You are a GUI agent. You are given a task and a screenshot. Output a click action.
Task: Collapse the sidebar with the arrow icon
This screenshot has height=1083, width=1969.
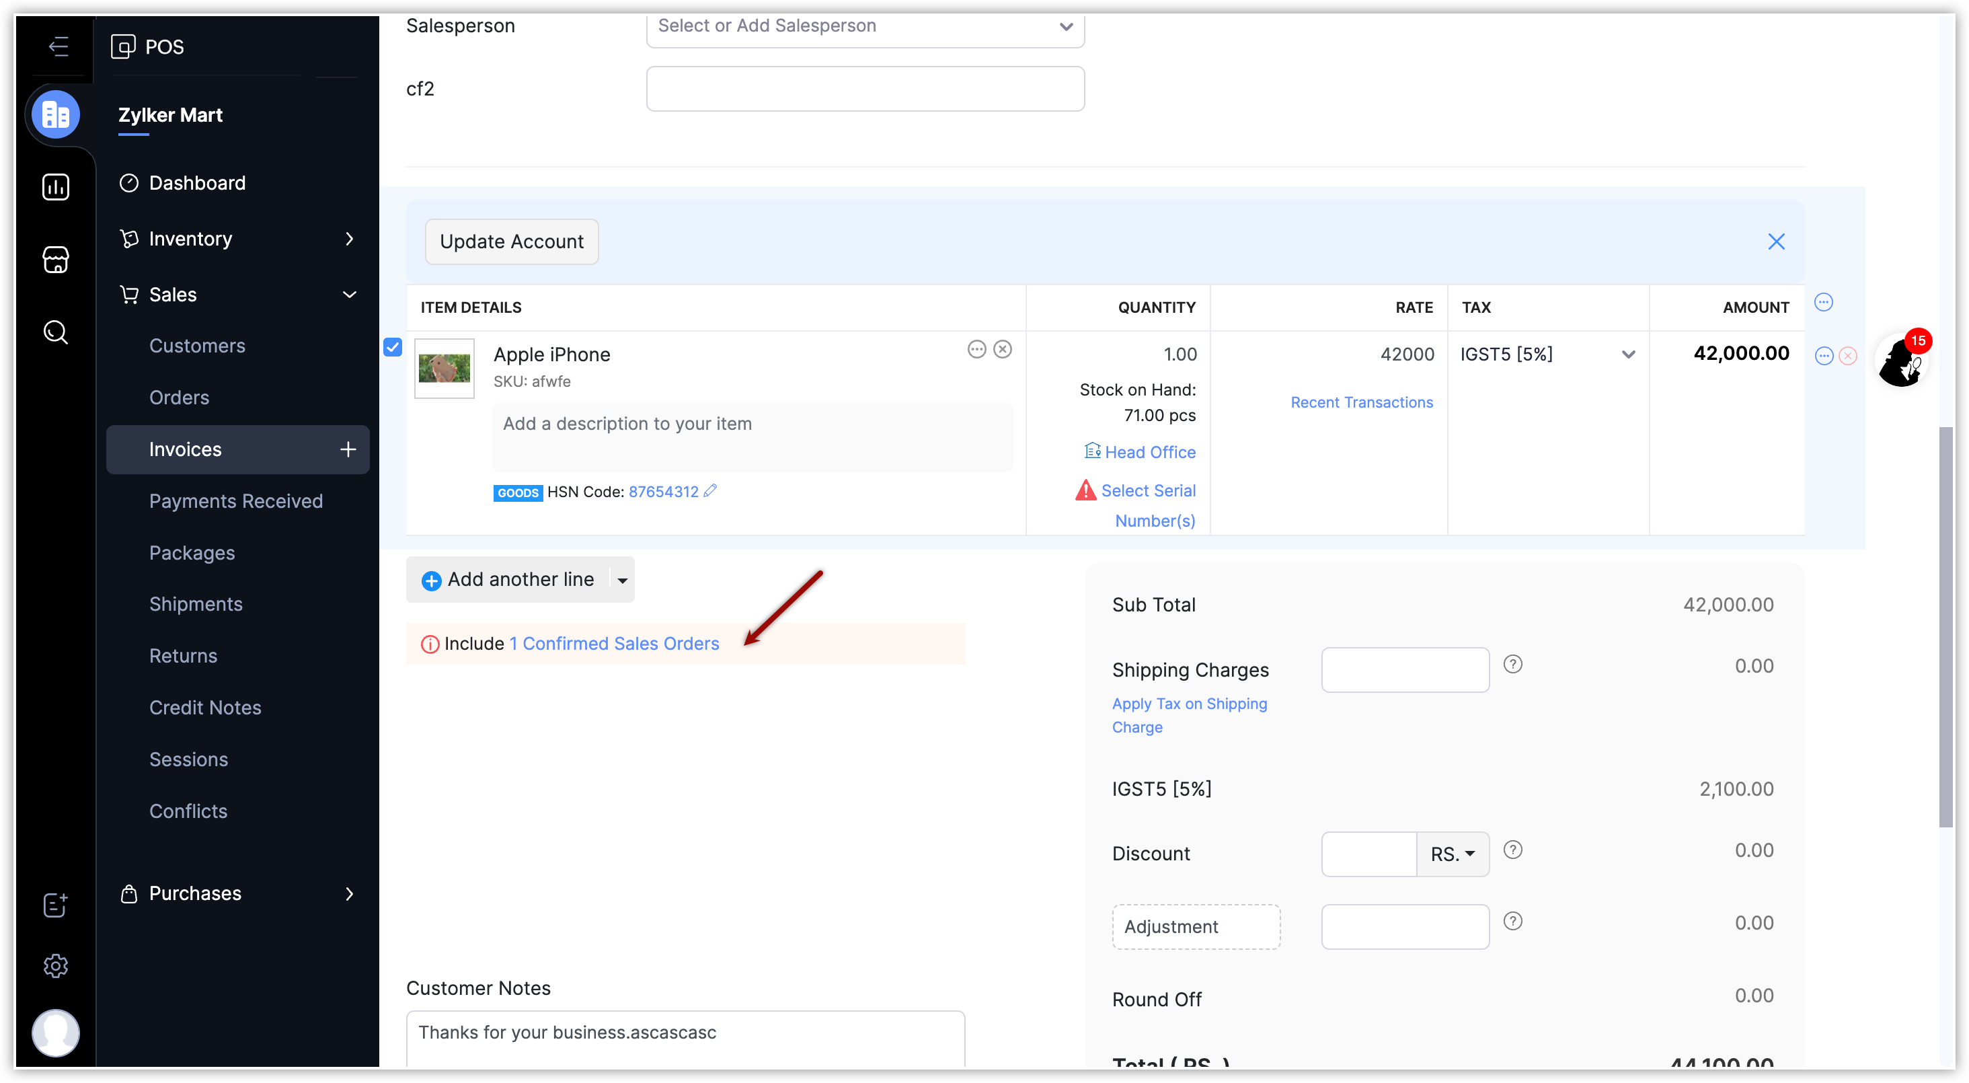(58, 46)
